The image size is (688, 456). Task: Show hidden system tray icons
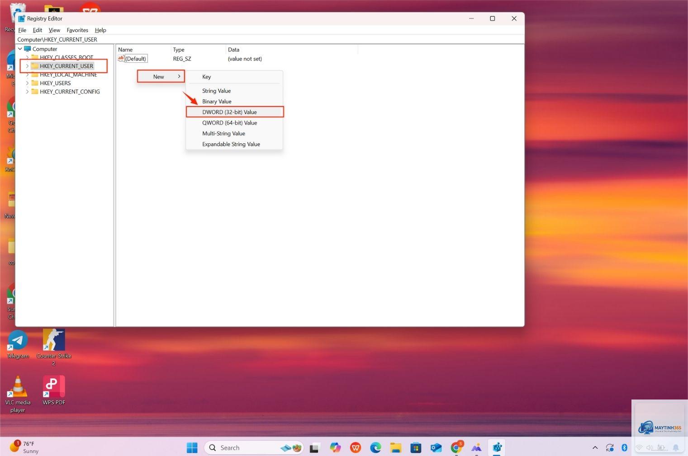click(595, 448)
